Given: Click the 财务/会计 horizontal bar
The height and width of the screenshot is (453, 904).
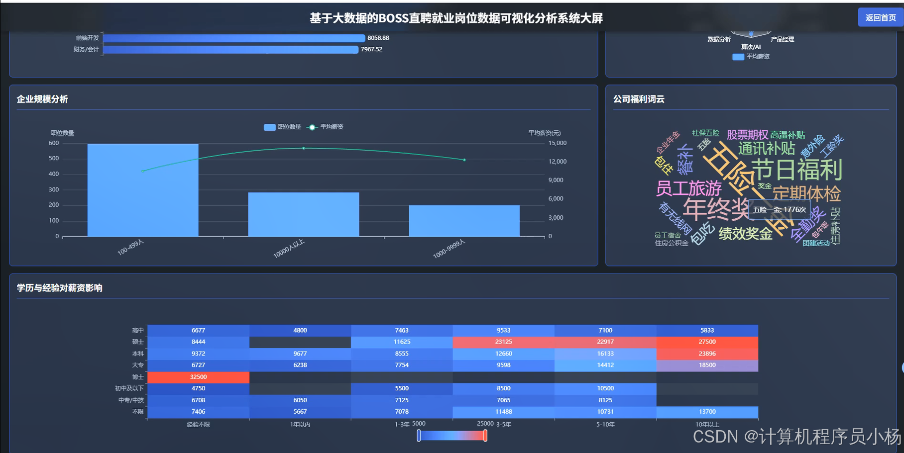Looking at the screenshot, I should click(230, 50).
